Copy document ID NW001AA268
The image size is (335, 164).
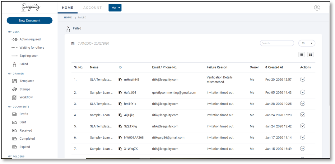tap(120, 137)
